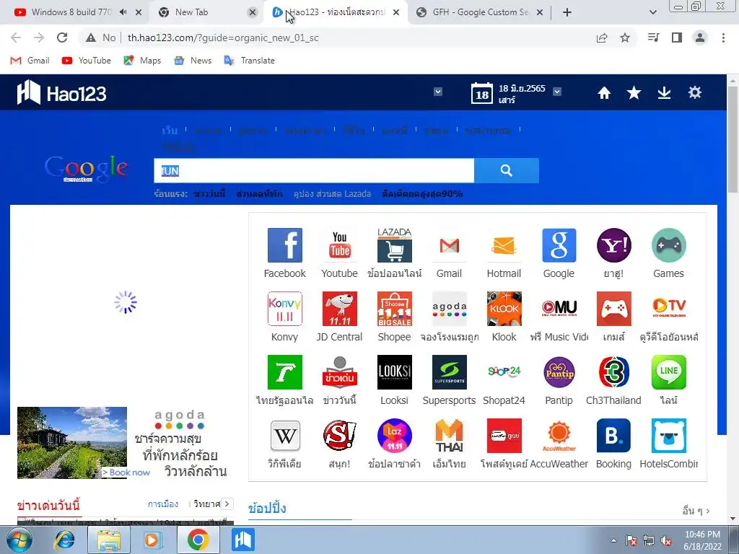Open the Pantip icon
The height and width of the screenshot is (554, 739).
[x=559, y=372]
